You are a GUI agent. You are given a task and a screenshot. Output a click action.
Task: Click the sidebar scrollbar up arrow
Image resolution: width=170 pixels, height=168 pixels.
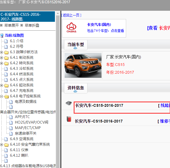pos(58,14)
